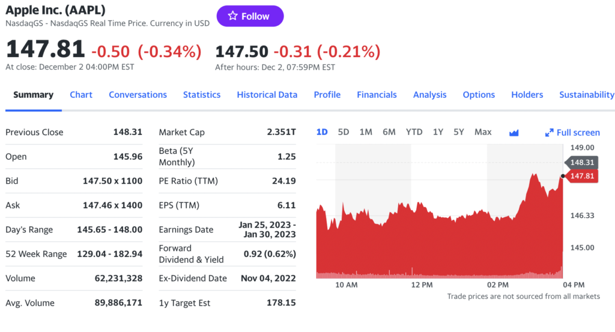
Task: Open the chart type icon
Action: [514, 133]
